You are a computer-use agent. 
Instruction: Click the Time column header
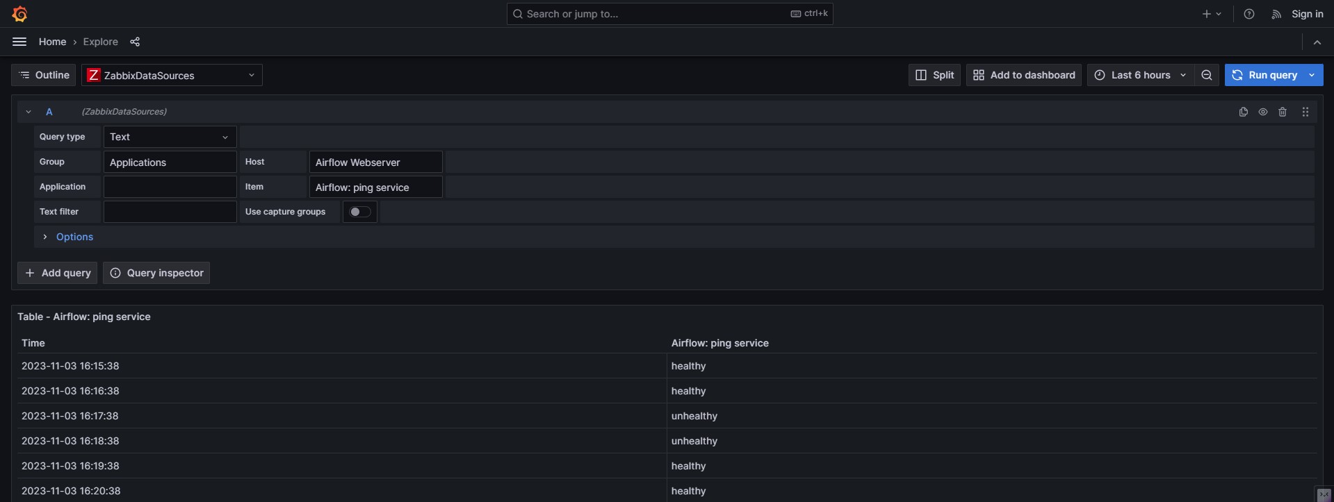(33, 343)
